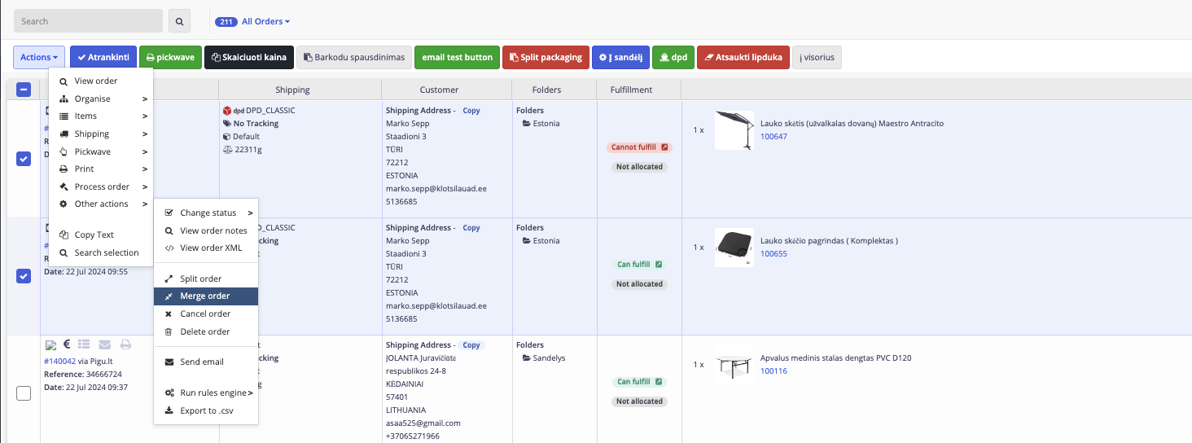Open product link 100647
The width and height of the screenshot is (1192, 443).
pyautogui.click(x=773, y=137)
